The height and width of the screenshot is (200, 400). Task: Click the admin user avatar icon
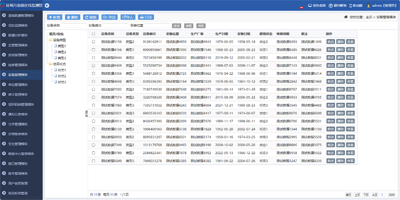click(369, 6)
